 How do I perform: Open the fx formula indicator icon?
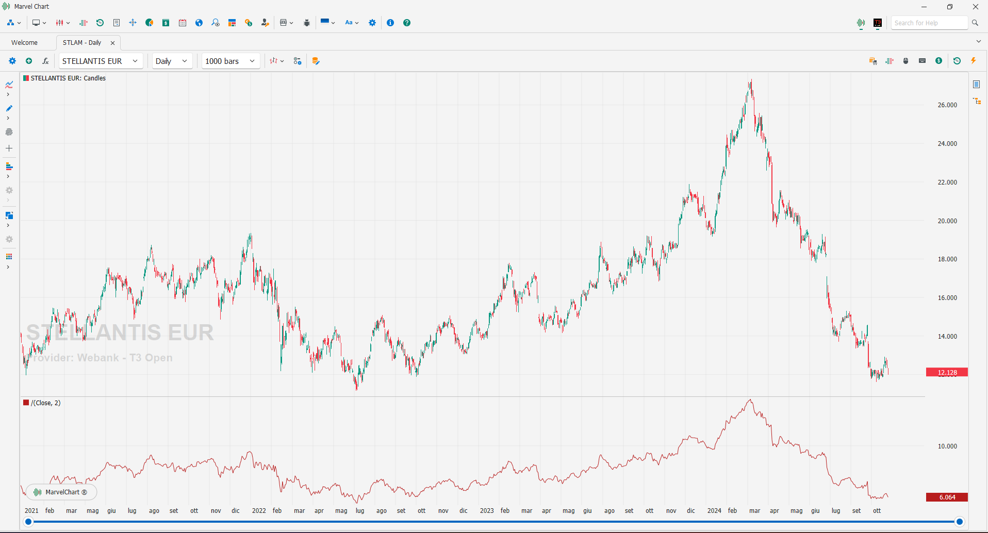(x=45, y=61)
